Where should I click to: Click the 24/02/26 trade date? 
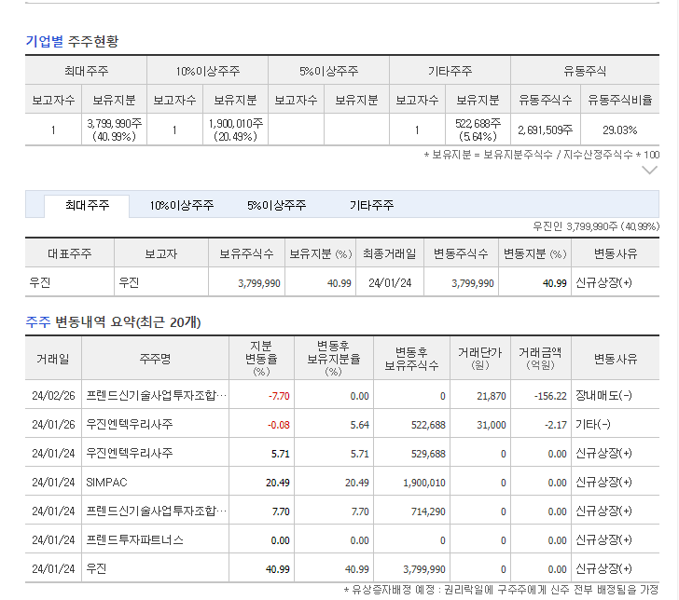[53, 395]
